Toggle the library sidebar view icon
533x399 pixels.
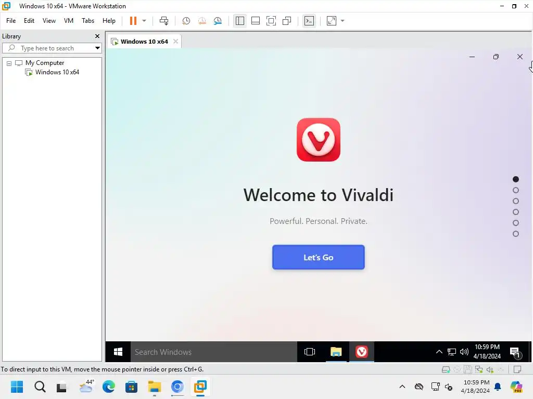(239, 21)
